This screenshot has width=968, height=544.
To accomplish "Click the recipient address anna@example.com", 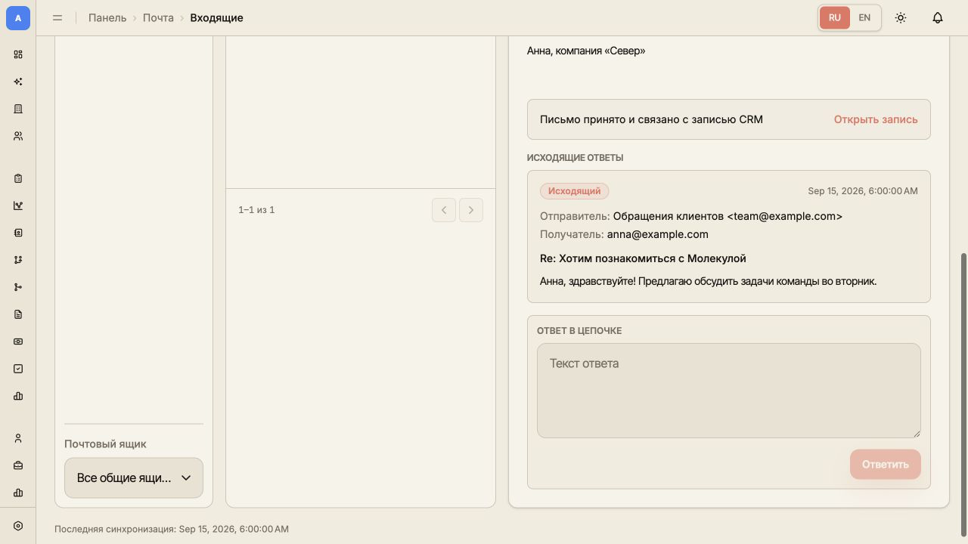I will point(658,234).
